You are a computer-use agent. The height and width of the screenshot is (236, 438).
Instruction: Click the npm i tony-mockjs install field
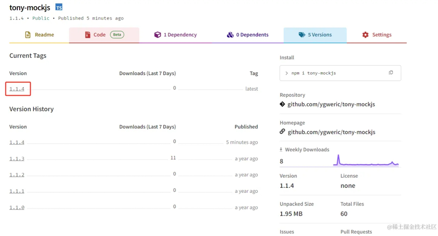pos(340,73)
